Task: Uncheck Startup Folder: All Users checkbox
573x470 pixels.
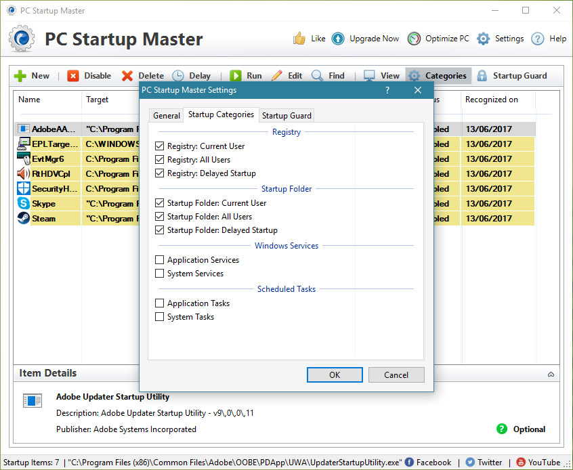Action: pyautogui.click(x=160, y=217)
